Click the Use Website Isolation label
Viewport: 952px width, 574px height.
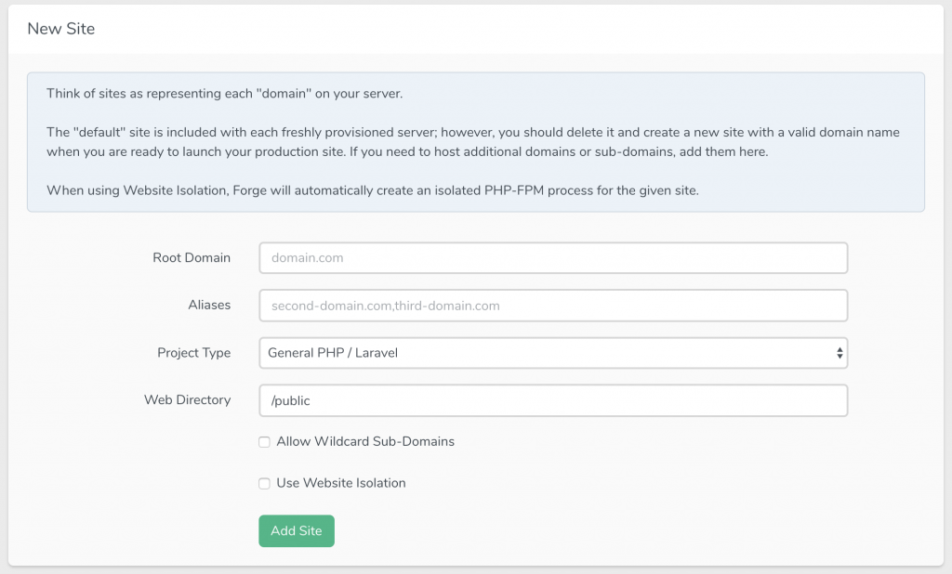pyautogui.click(x=341, y=483)
